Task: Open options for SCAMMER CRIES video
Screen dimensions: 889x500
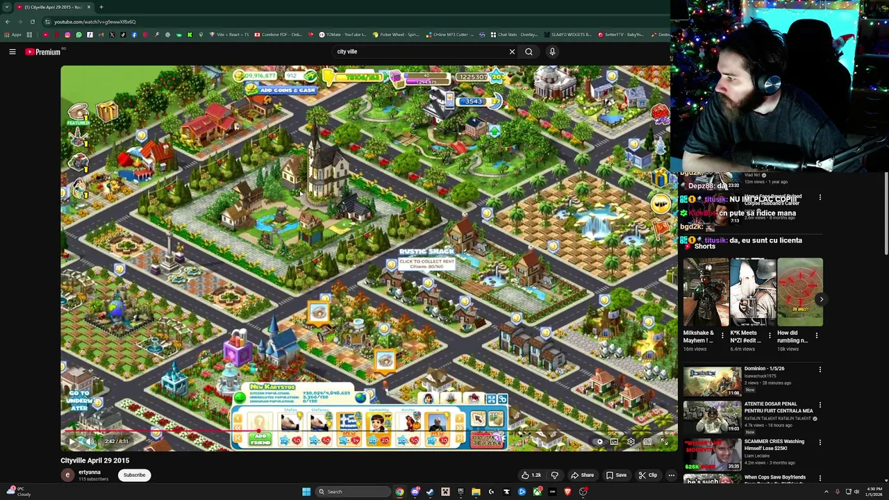Action: pyautogui.click(x=820, y=442)
